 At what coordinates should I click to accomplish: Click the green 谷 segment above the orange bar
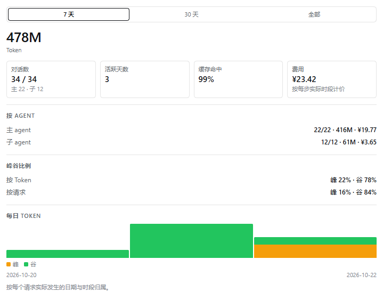pos(315,241)
